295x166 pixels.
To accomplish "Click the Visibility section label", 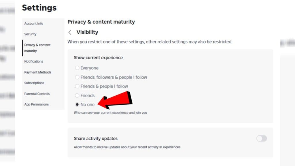I will [87, 32].
